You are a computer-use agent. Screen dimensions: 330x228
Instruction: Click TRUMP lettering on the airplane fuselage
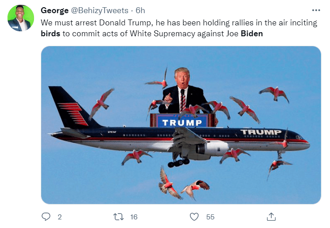click(x=261, y=132)
